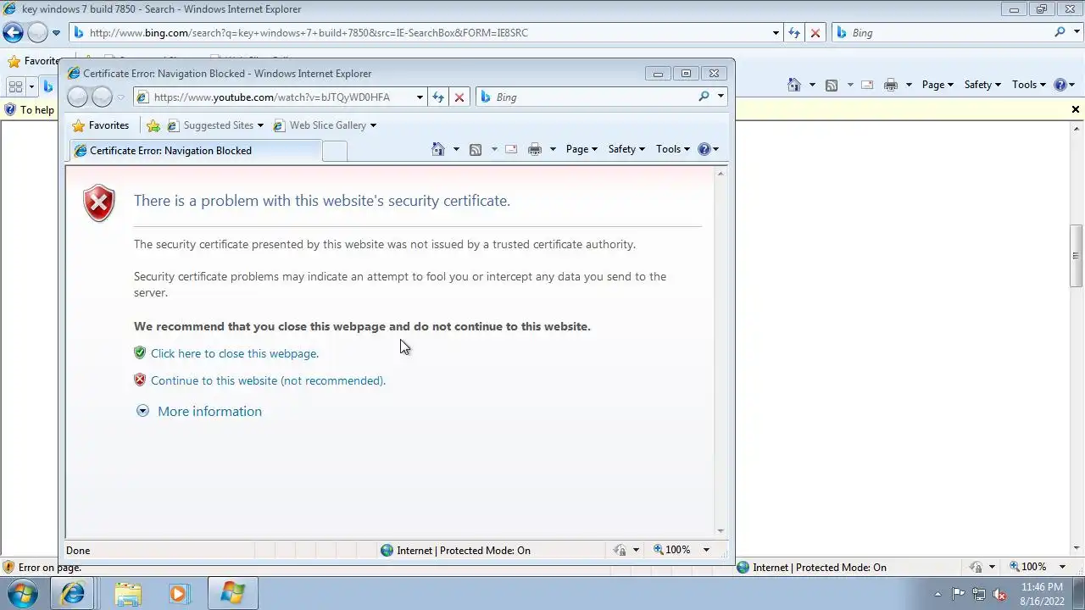The height and width of the screenshot is (610, 1085).
Task: Click the Back arrow in the Bing search window
Action: (13, 33)
